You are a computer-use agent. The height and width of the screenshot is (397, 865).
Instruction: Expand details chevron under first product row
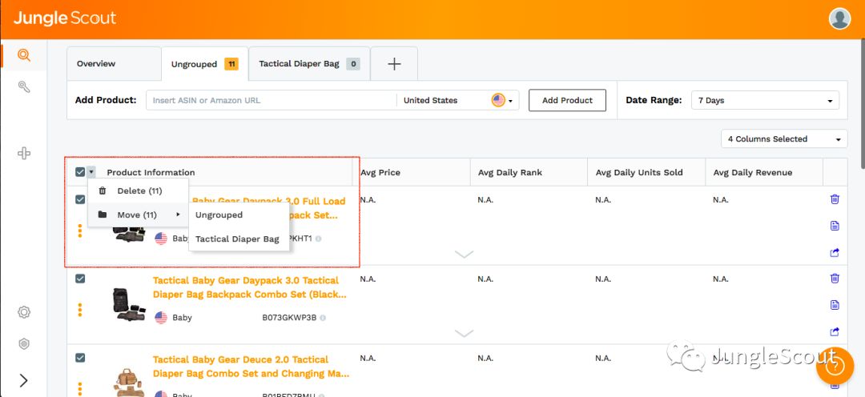pyautogui.click(x=464, y=255)
